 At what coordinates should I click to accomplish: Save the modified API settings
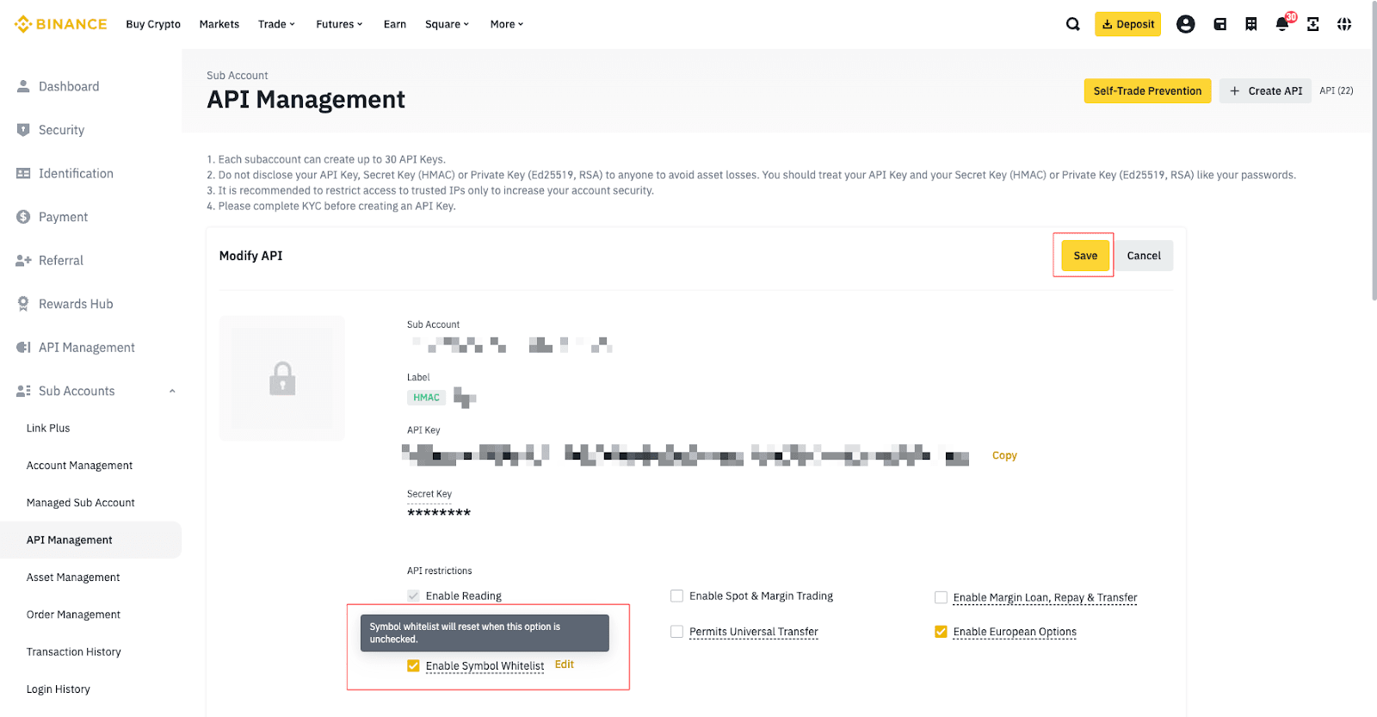tap(1084, 256)
